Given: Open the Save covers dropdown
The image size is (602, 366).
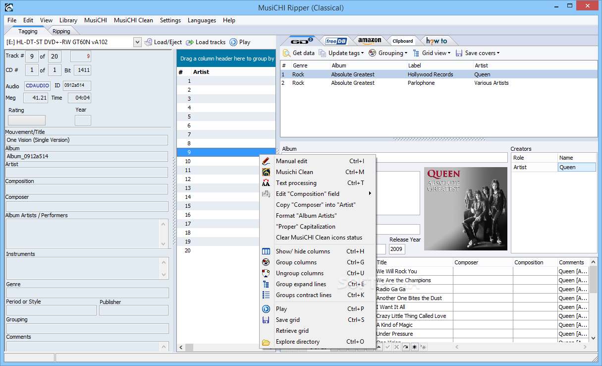Looking at the screenshot, I should click(x=498, y=54).
